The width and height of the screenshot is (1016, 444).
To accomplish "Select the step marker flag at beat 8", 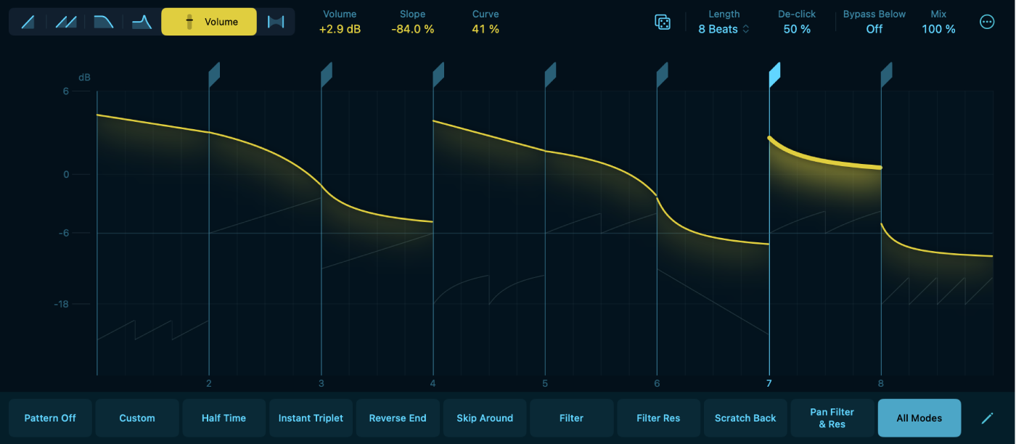I will 887,75.
